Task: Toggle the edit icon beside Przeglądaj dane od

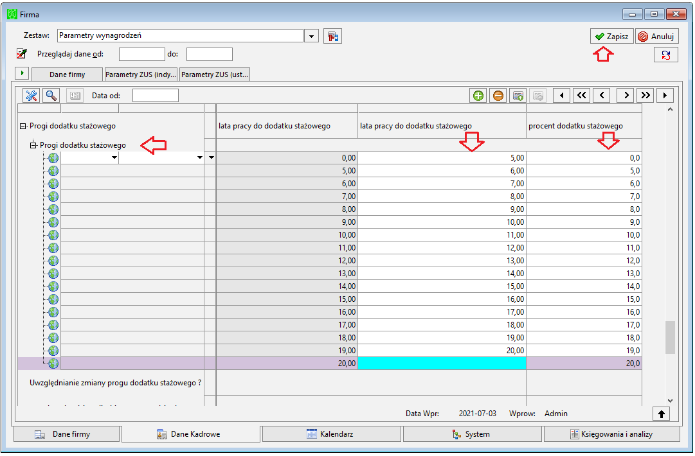Action: [22, 53]
